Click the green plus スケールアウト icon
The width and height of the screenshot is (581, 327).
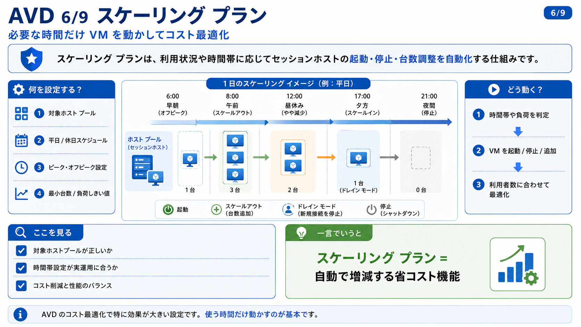[x=216, y=210]
